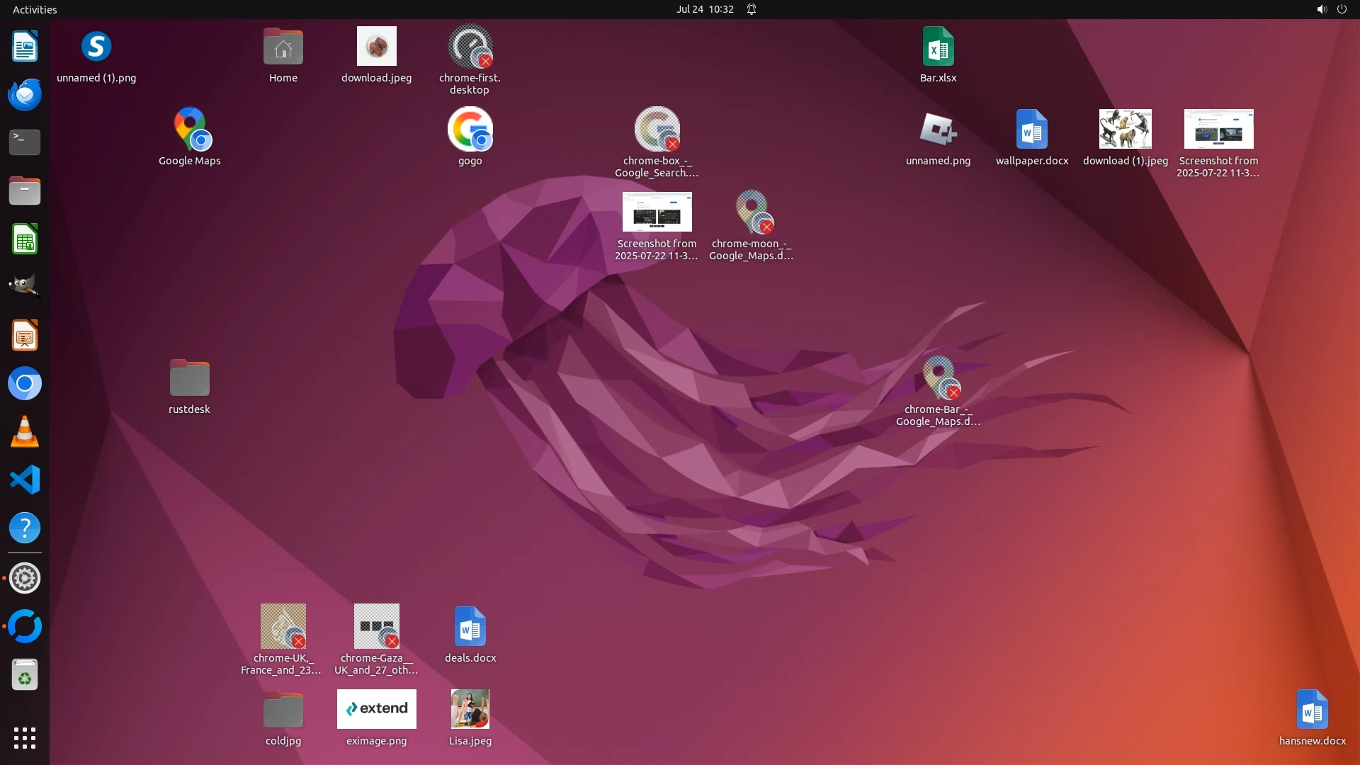Open the date and time menu

coord(704,9)
